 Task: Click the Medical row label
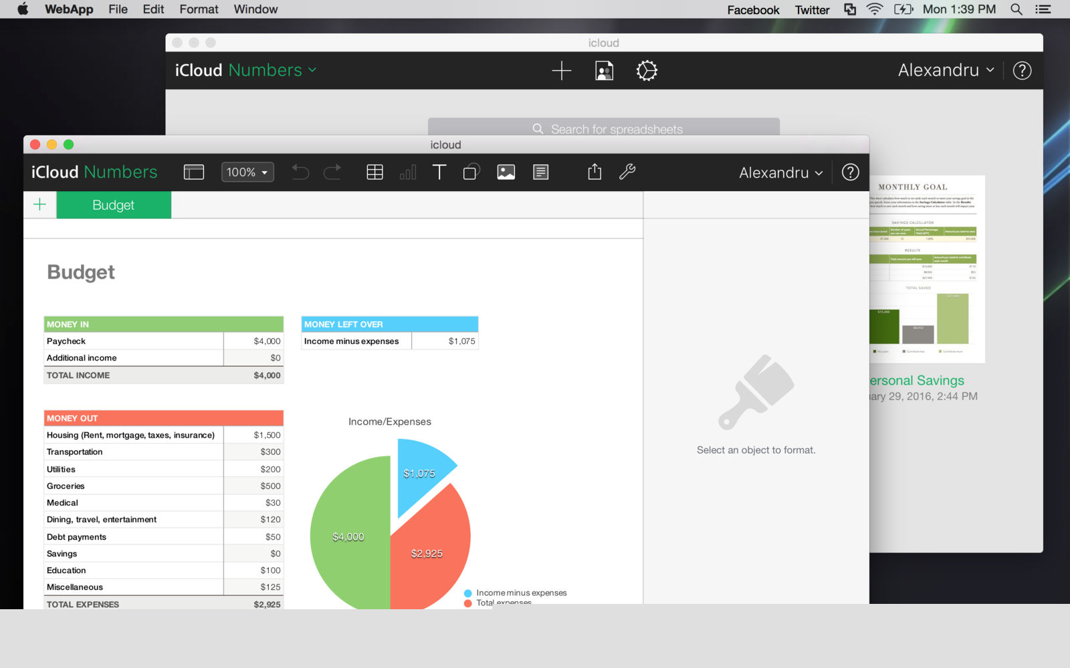[x=62, y=503]
